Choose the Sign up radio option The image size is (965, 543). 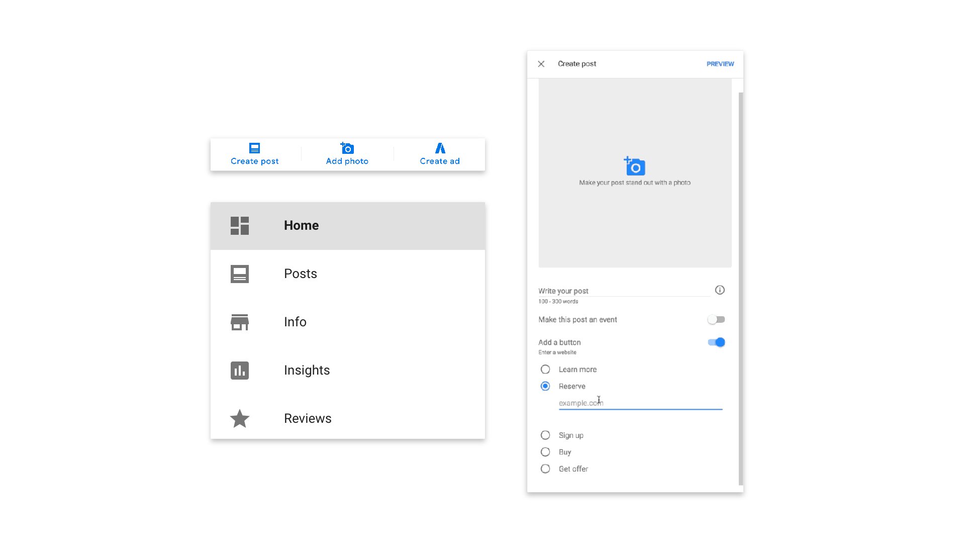coord(545,435)
